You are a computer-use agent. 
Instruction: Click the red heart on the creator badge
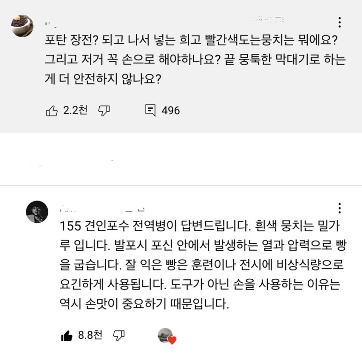(172, 341)
